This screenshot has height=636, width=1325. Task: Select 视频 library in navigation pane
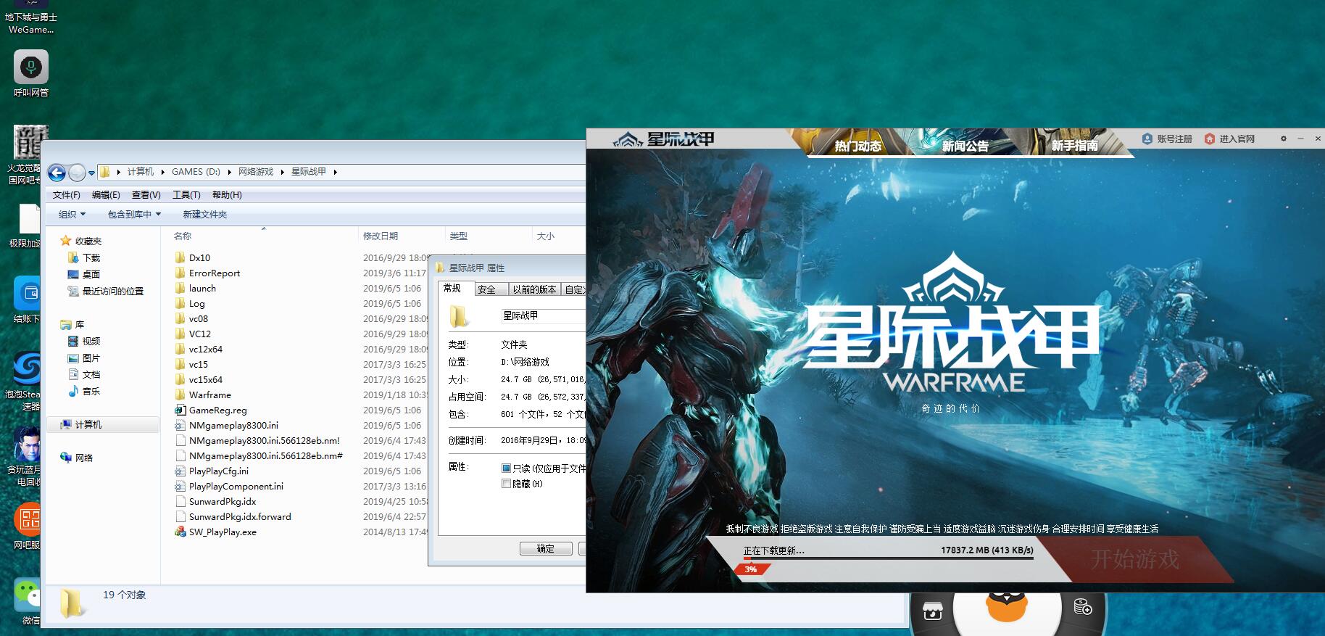point(91,341)
